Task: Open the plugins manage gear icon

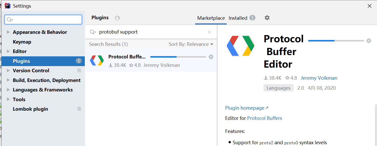Action: click(267, 18)
